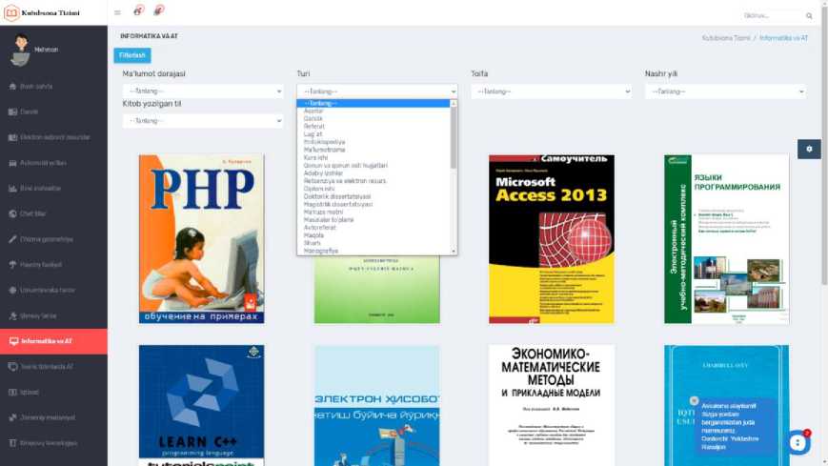This screenshot has width=828, height=466.
Task: Open the PHP book cover
Action: point(202,239)
